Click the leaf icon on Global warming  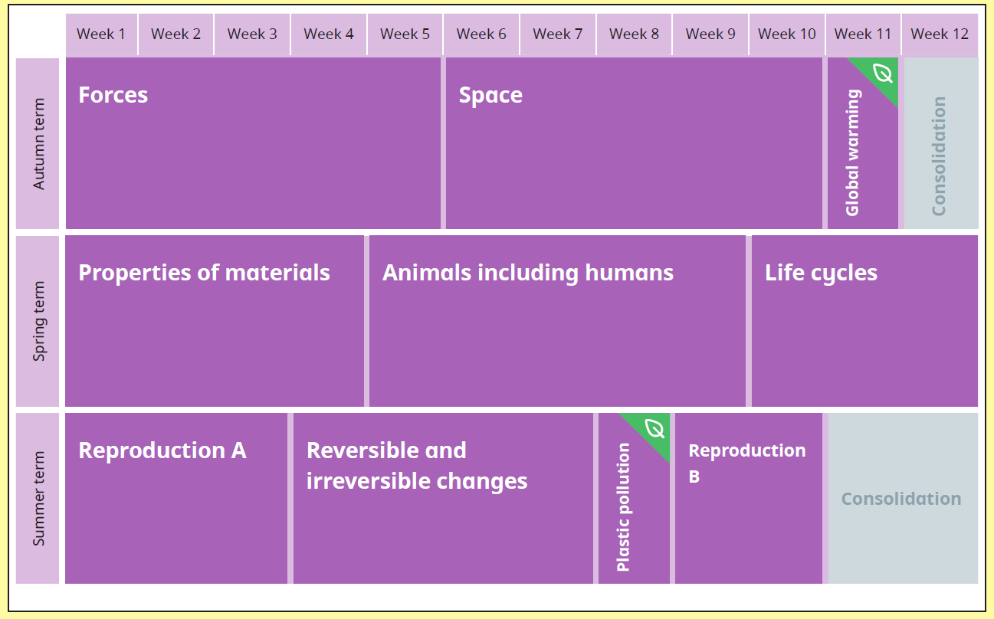tap(883, 74)
